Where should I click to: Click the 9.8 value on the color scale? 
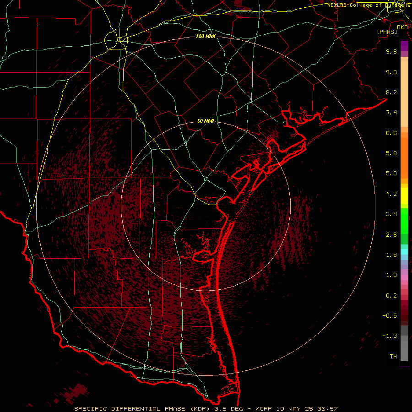tap(391, 51)
